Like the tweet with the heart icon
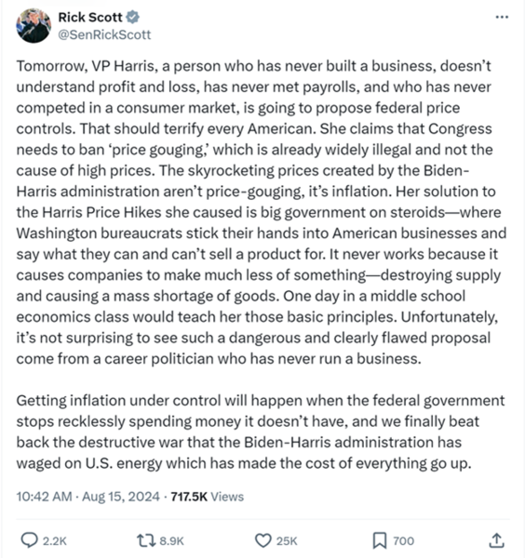Viewport: 525px width, 558px height. [263, 540]
